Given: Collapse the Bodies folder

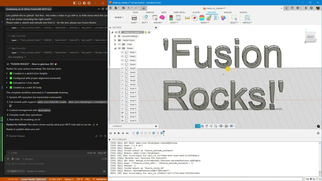Looking at the screenshot, I should coord(115,48).
